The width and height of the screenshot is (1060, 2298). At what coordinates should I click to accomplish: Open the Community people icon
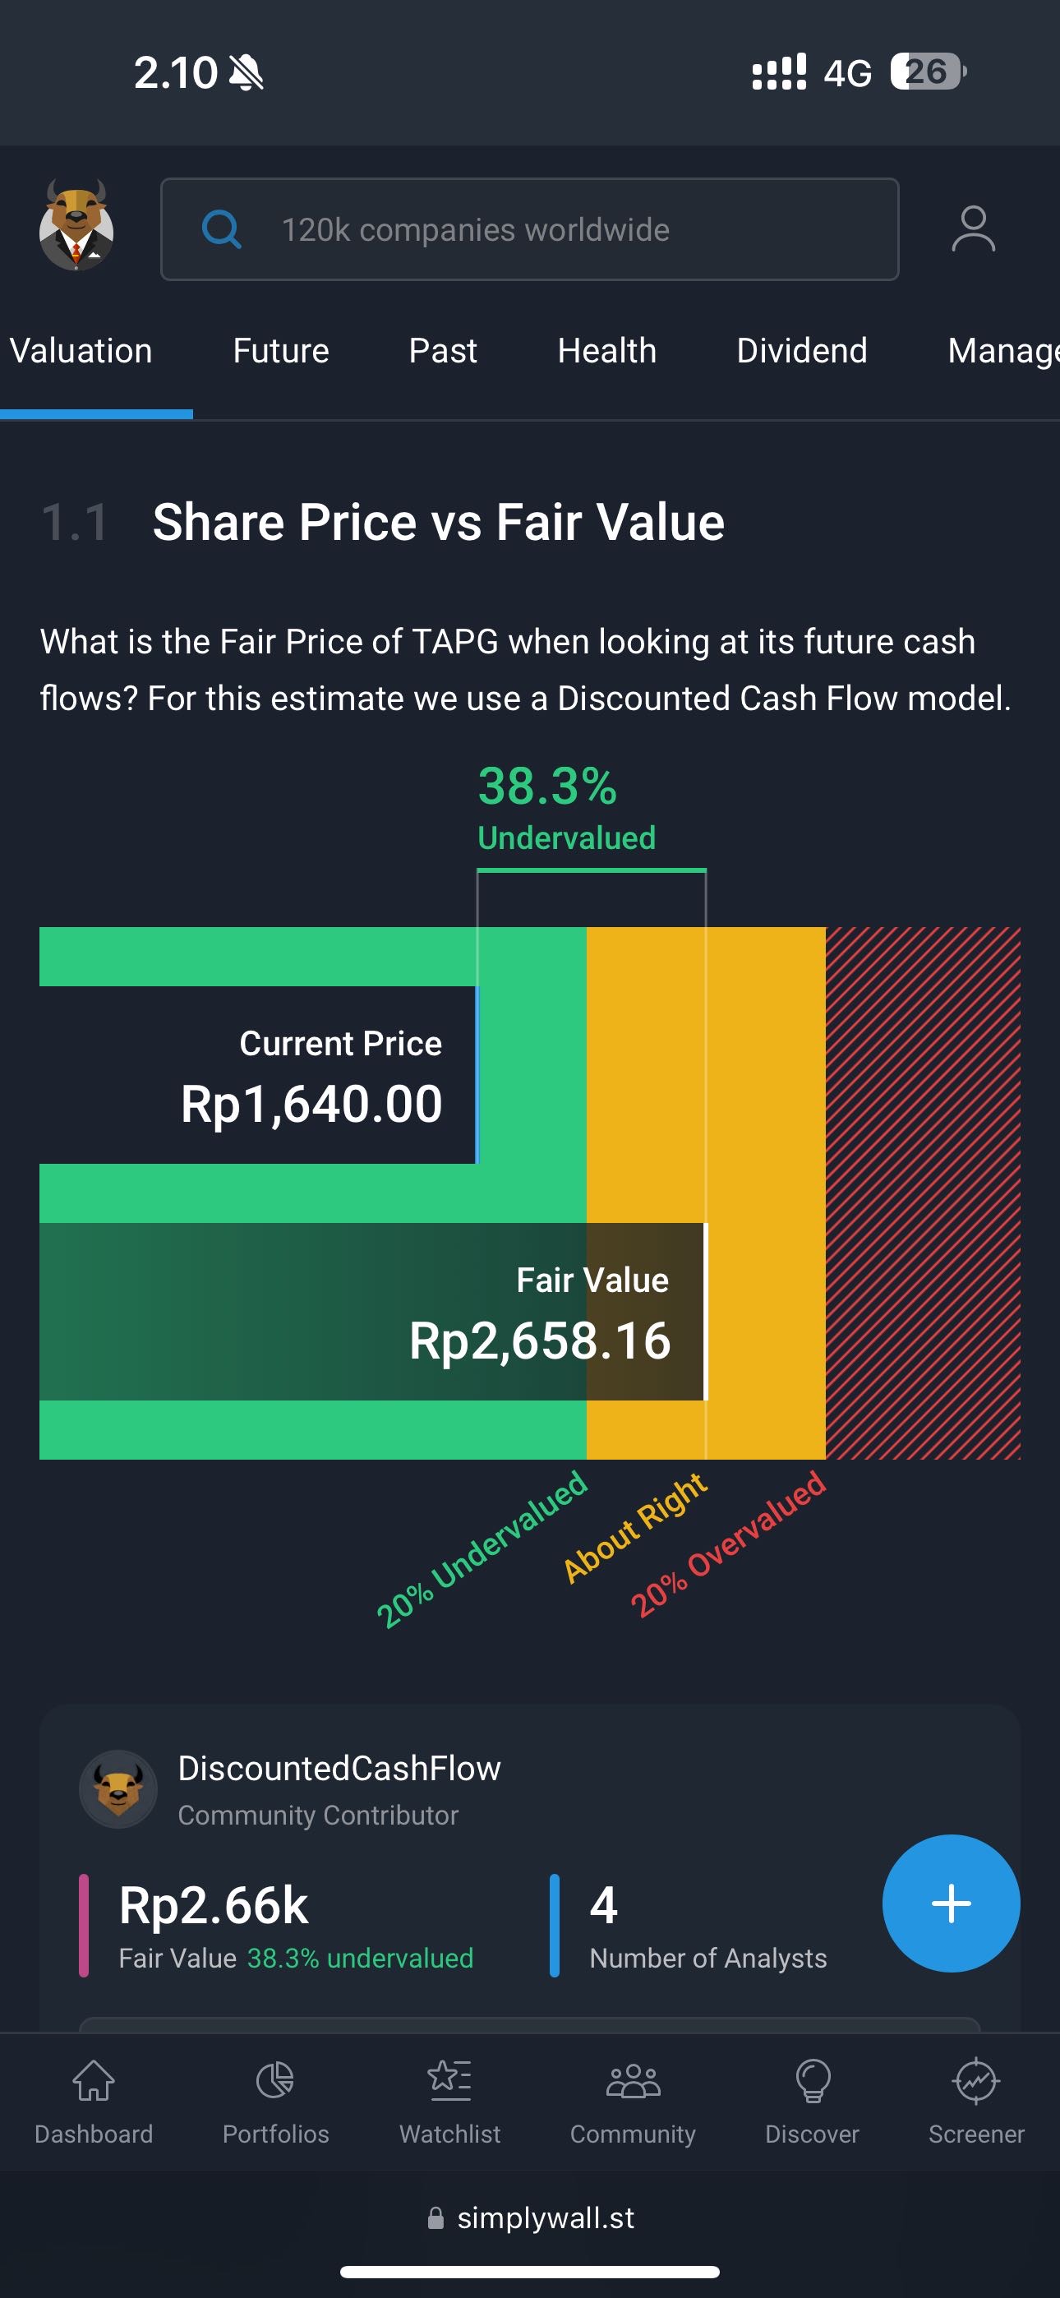pyautogui.click(x=633, y=2080)
